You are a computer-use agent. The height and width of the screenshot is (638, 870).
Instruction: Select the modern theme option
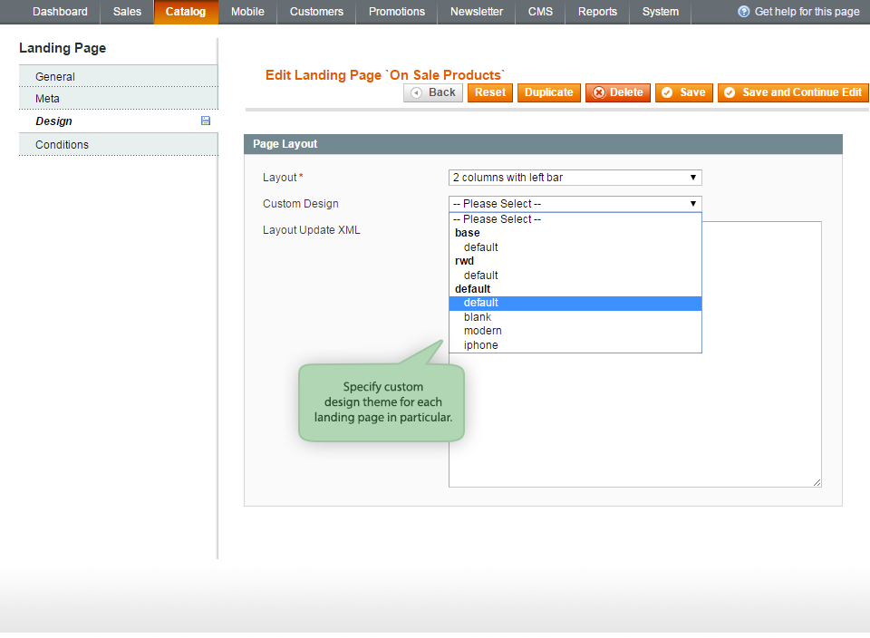tap(482, 331)
